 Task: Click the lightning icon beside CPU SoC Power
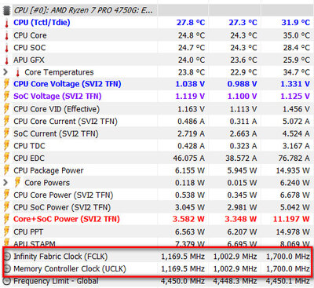(x=6, y=207)
